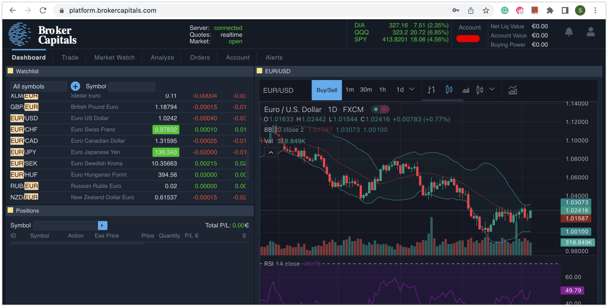
Task: Open the extensions puzzle icon
Action: [x=550, y=10]
